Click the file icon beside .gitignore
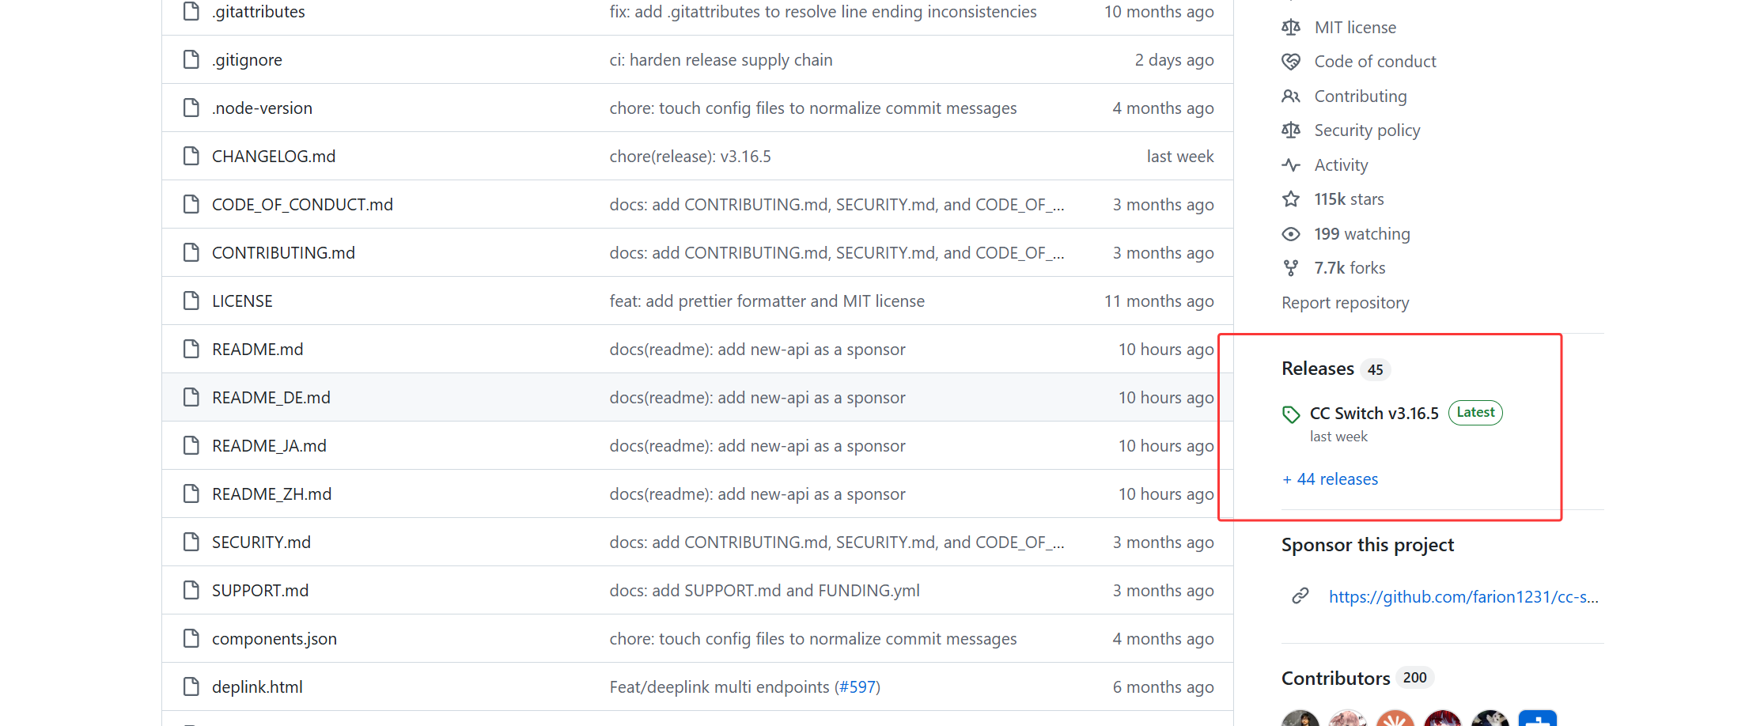1749x726 pixels. (191, 59)
